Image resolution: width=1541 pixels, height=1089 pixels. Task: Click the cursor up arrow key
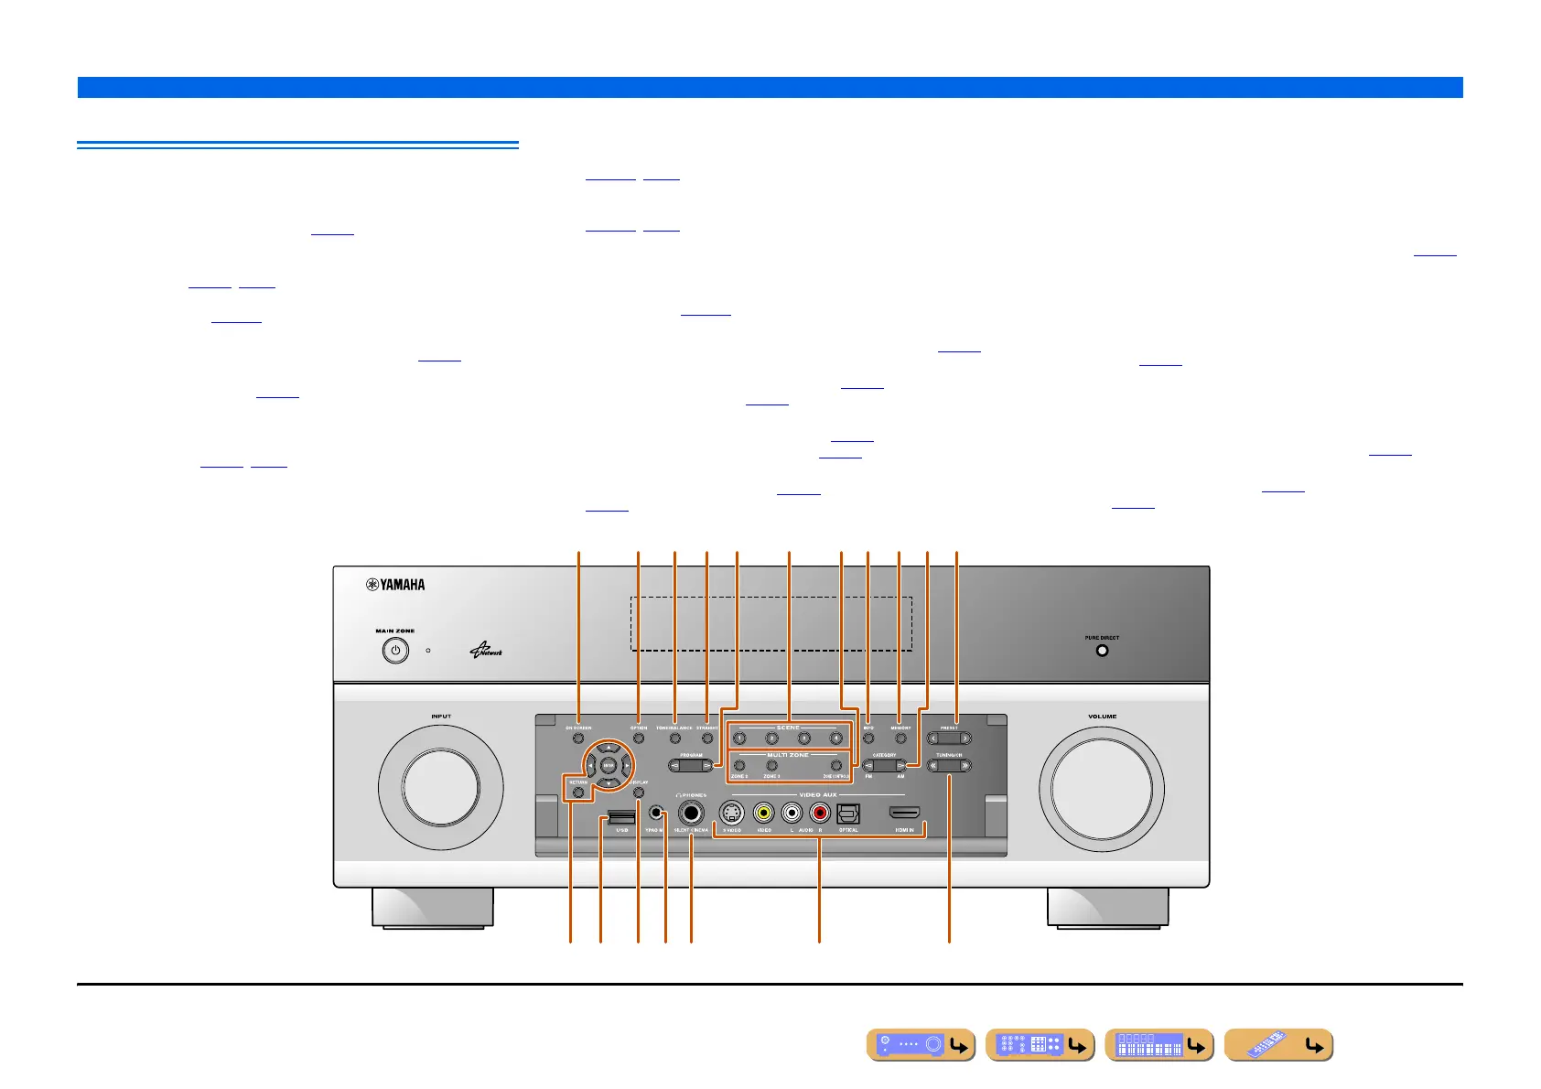pyautogui.click(x=609, y=748)
